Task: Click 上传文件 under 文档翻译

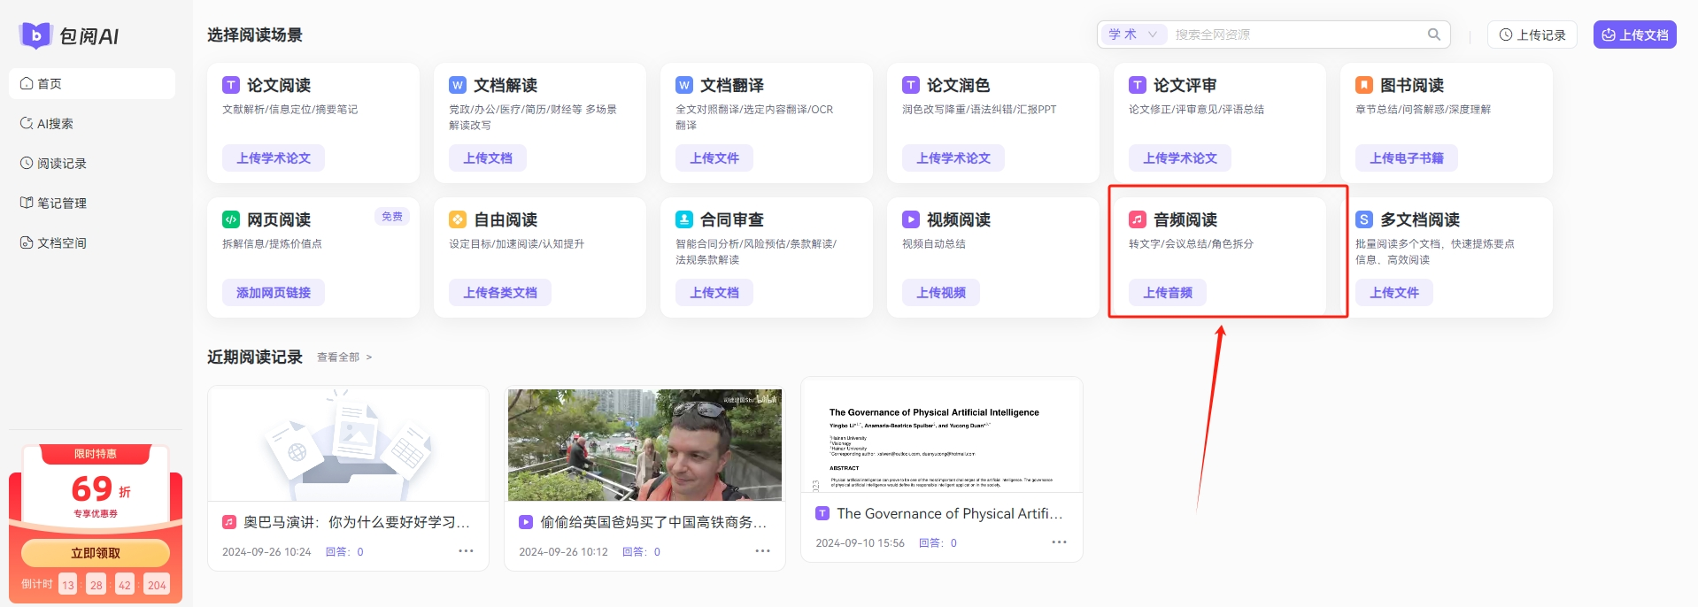Action: (x=714, y=158)
